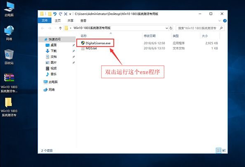Click the back navigation arrow

43,28
